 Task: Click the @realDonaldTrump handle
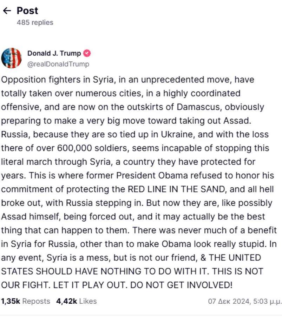58,64
